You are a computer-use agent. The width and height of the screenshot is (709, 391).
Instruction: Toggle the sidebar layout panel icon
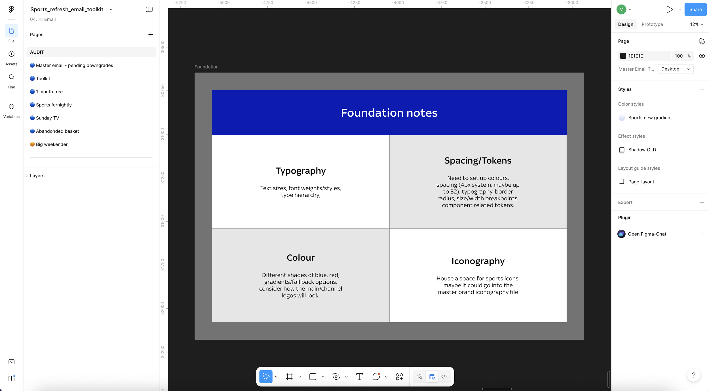[149, 9]
